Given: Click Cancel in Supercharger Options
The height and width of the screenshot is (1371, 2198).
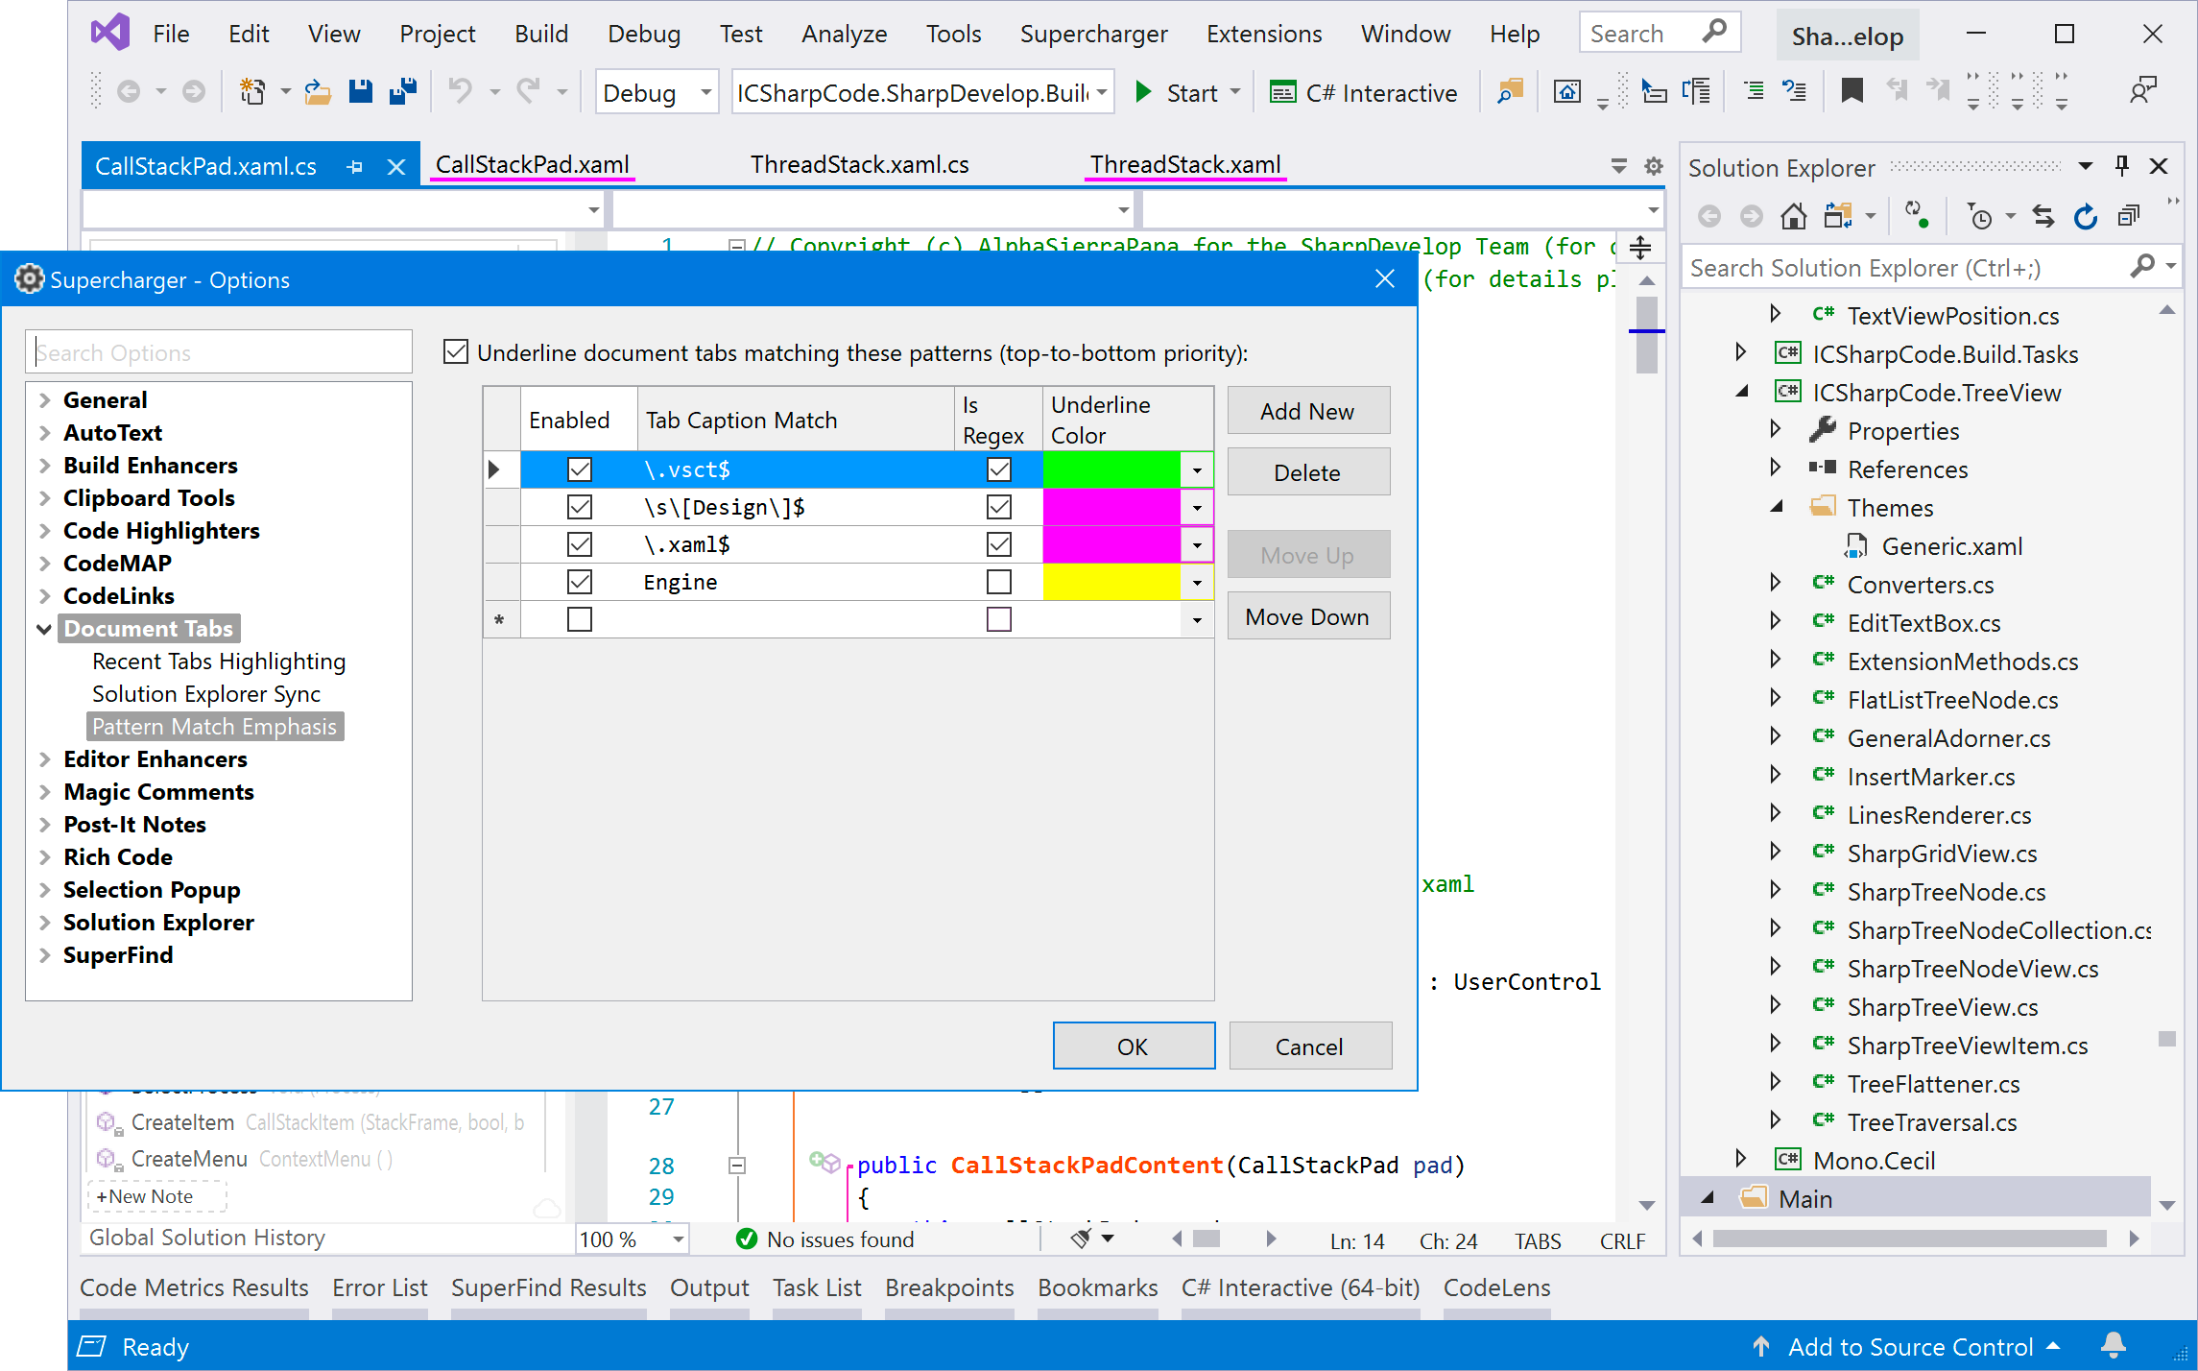Looking at the screenshot, I should pos(1309,1046).
